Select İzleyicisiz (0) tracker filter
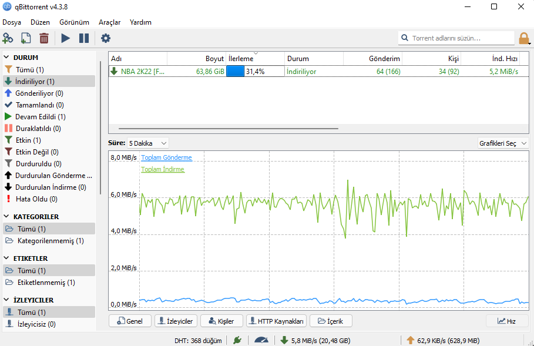534x346 pixels. [49, 324]
